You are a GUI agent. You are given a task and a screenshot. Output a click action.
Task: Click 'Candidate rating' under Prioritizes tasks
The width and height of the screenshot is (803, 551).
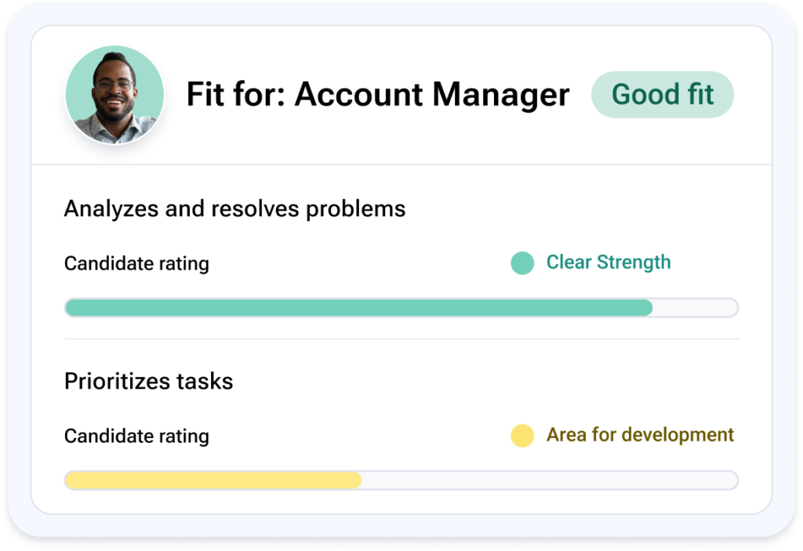click(x=136, y=436)
